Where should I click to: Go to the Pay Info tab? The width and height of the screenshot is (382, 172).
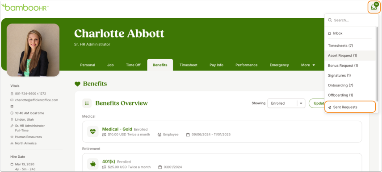coord(216,65)
